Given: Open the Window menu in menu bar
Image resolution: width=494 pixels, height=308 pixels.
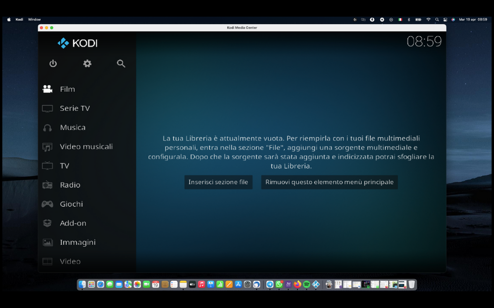Looking at the screenshot, I should point(35,20).
